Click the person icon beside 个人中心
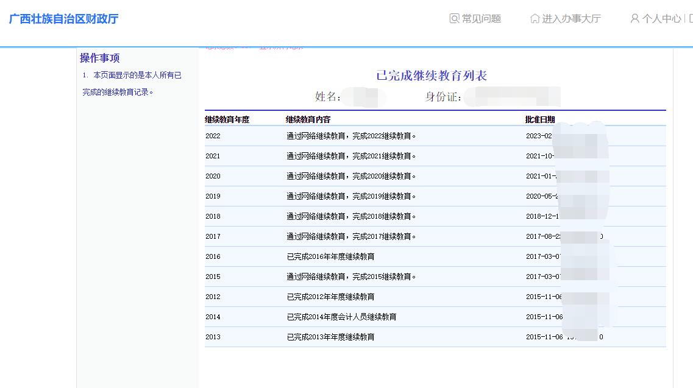Viewport: 693px width, 388px height. click(634, 18)
